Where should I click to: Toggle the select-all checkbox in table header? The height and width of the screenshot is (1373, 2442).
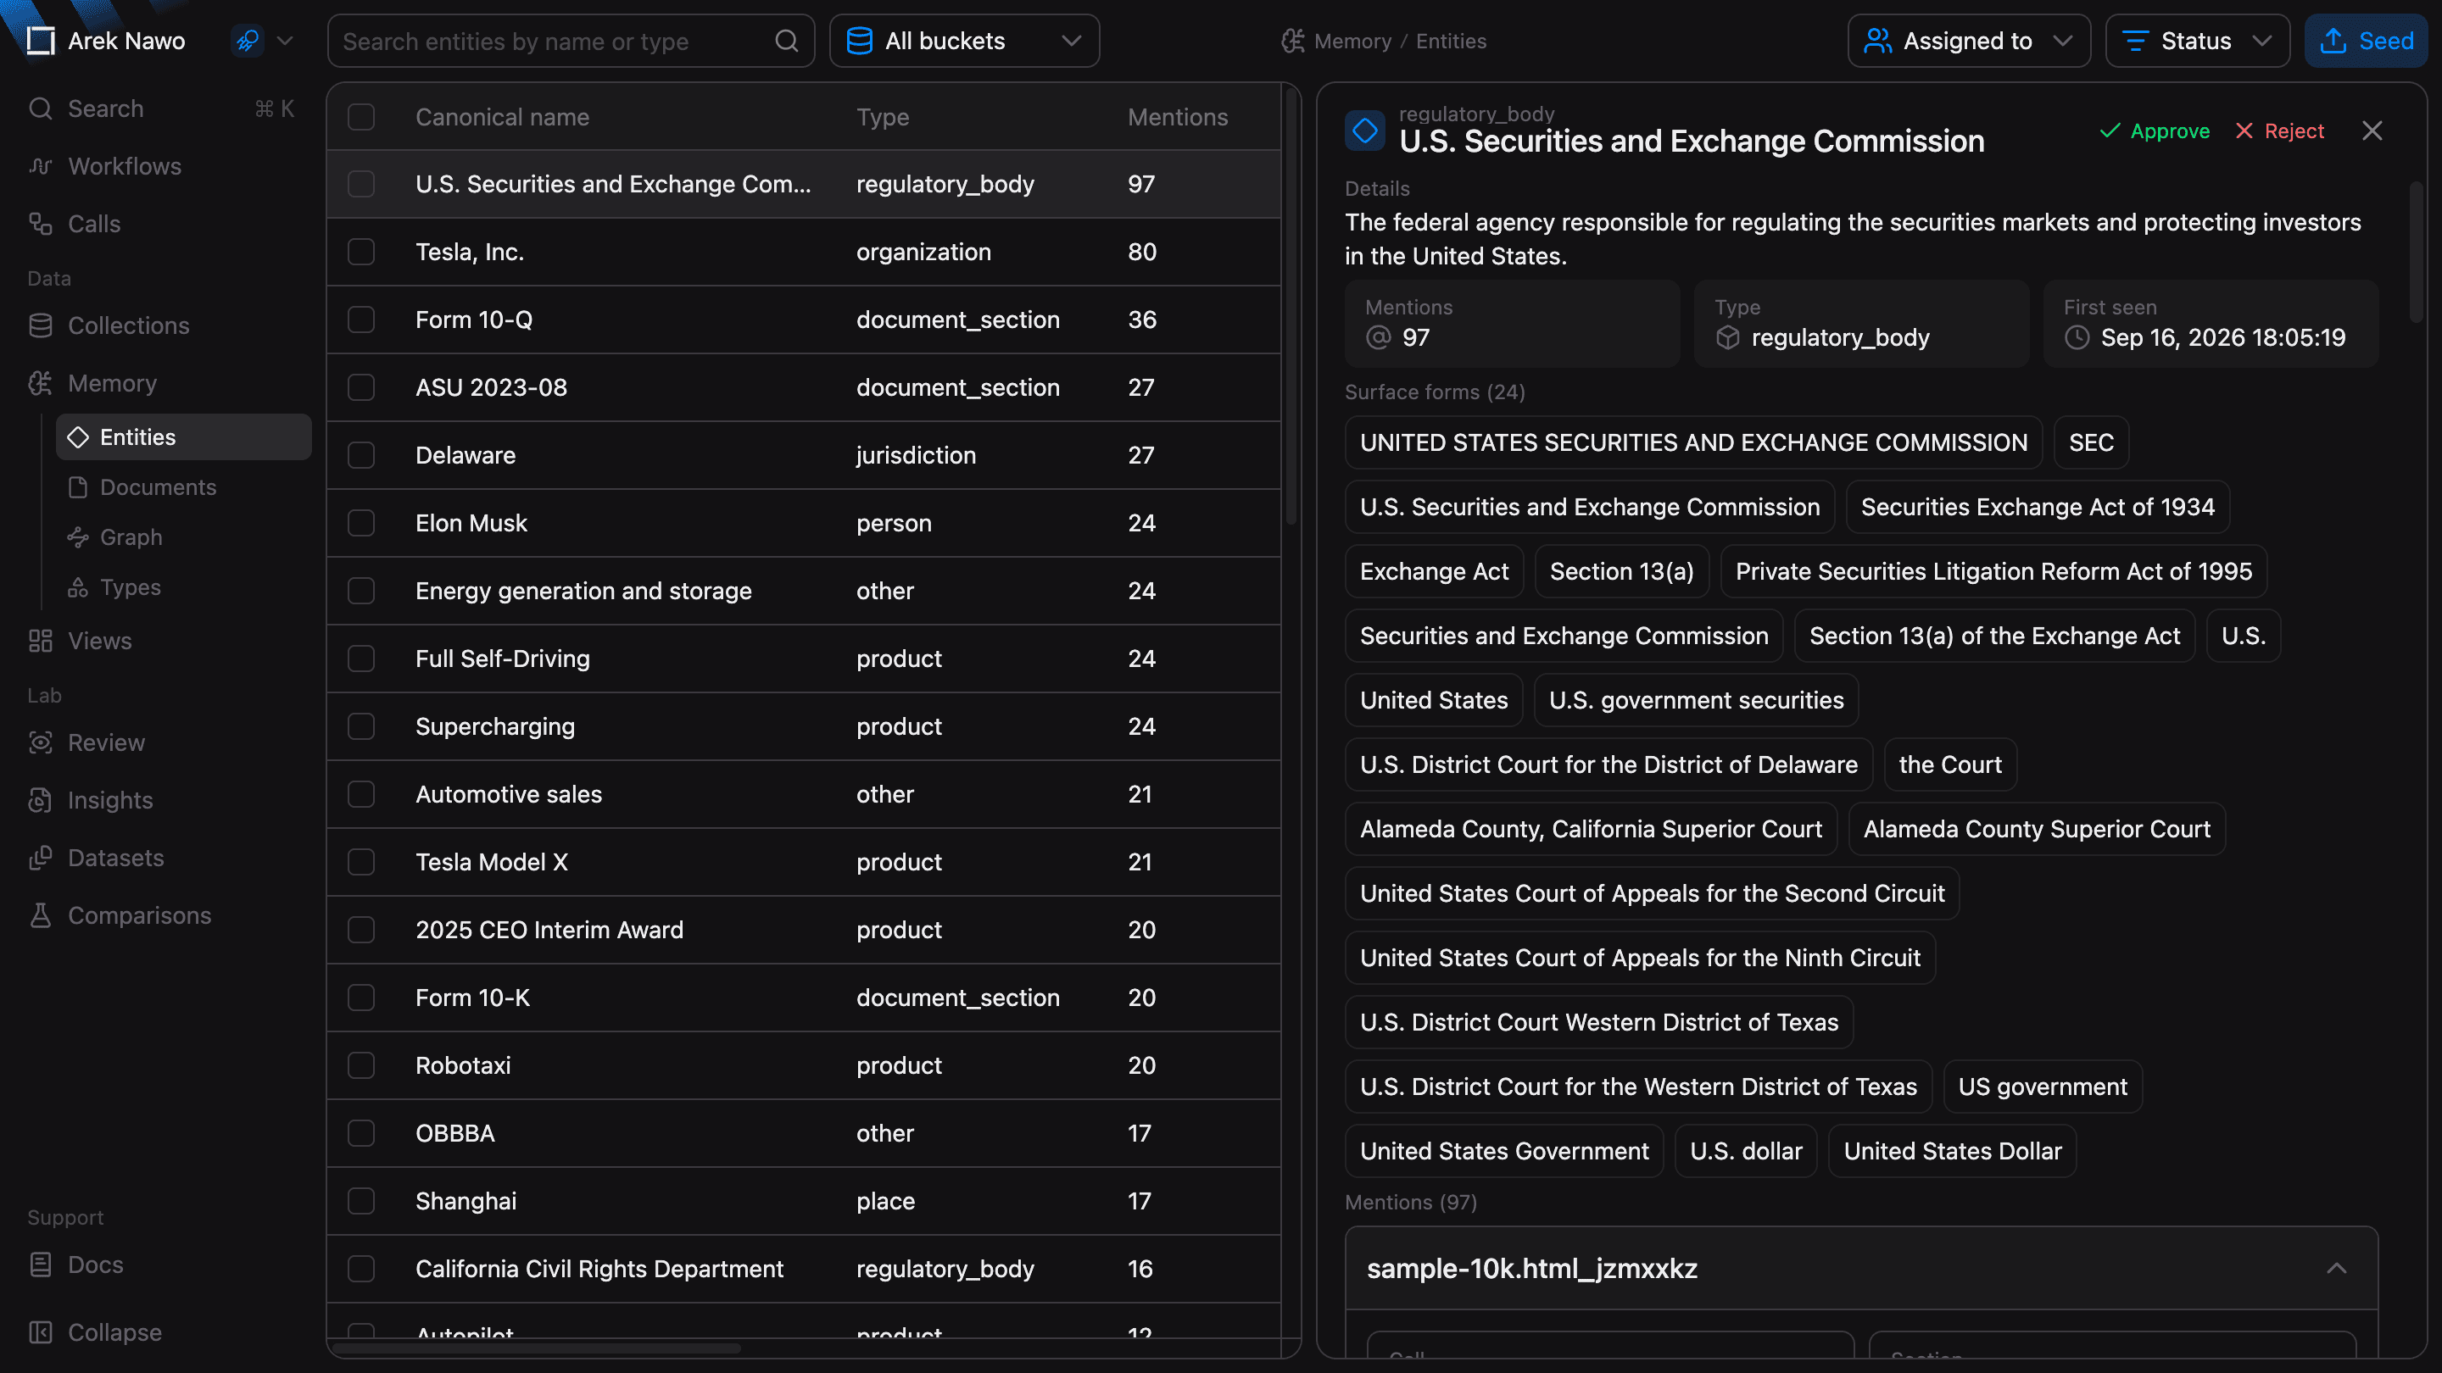tap(361, 118)
